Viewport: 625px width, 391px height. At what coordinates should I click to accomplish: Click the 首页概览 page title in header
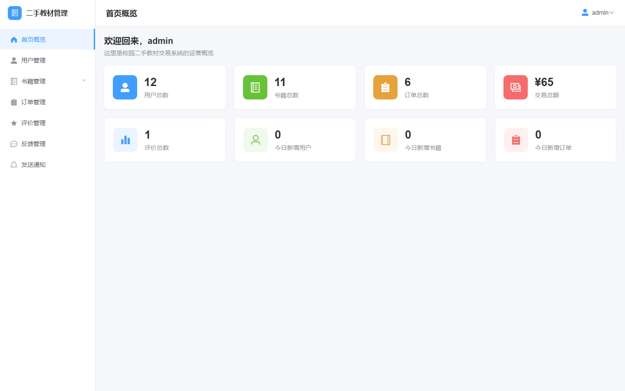pyautogui.click(x=122, y=13)
